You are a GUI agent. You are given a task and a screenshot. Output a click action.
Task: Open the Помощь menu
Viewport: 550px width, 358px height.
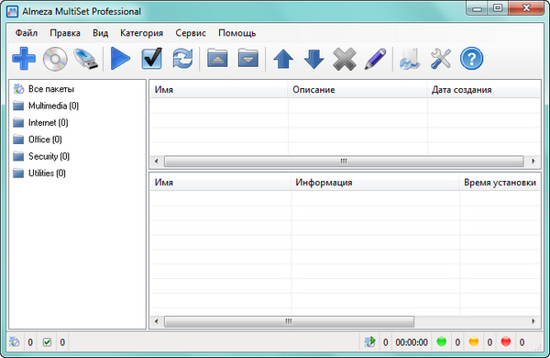click(237, 33)
